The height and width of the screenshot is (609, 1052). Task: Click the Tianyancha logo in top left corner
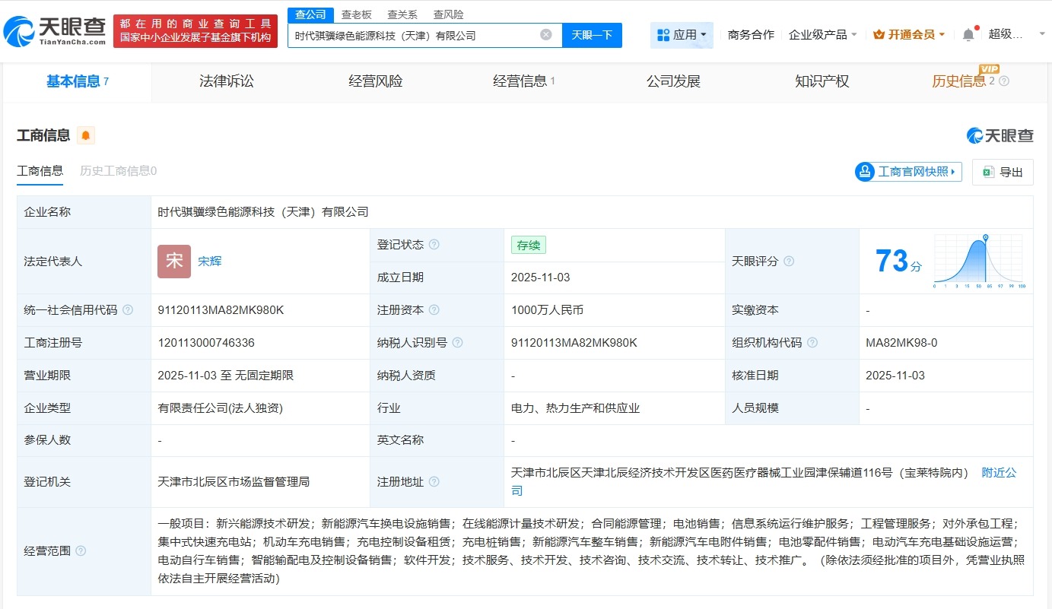click(x=49, y=30)
